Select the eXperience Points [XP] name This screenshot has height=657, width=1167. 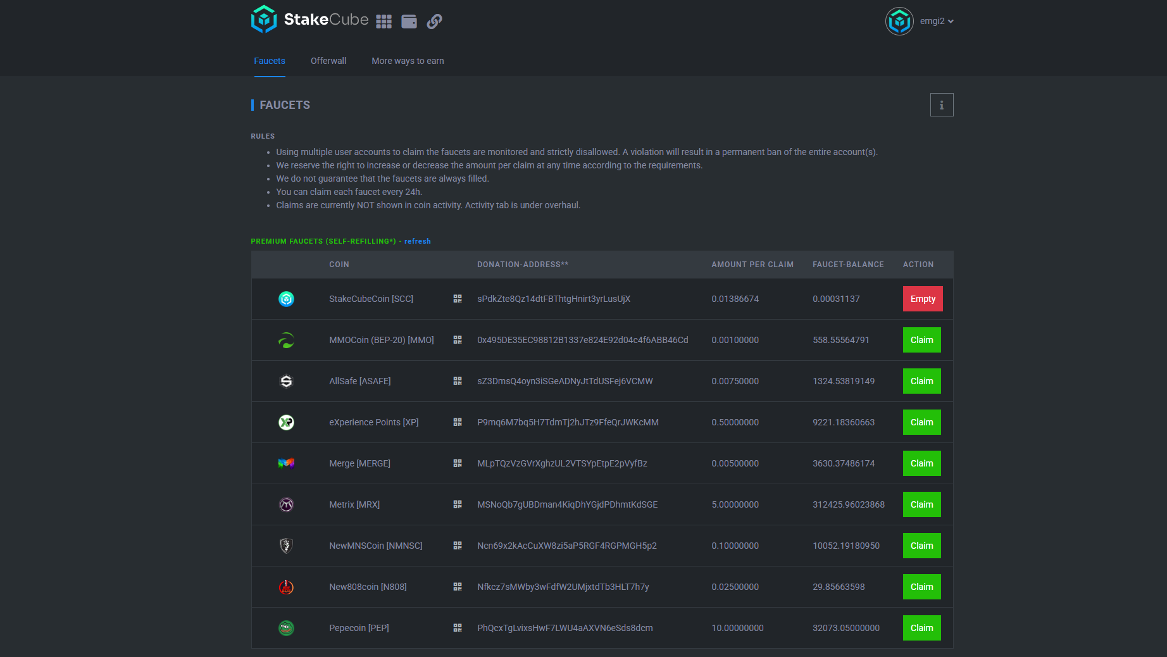[x=374, y=422]
